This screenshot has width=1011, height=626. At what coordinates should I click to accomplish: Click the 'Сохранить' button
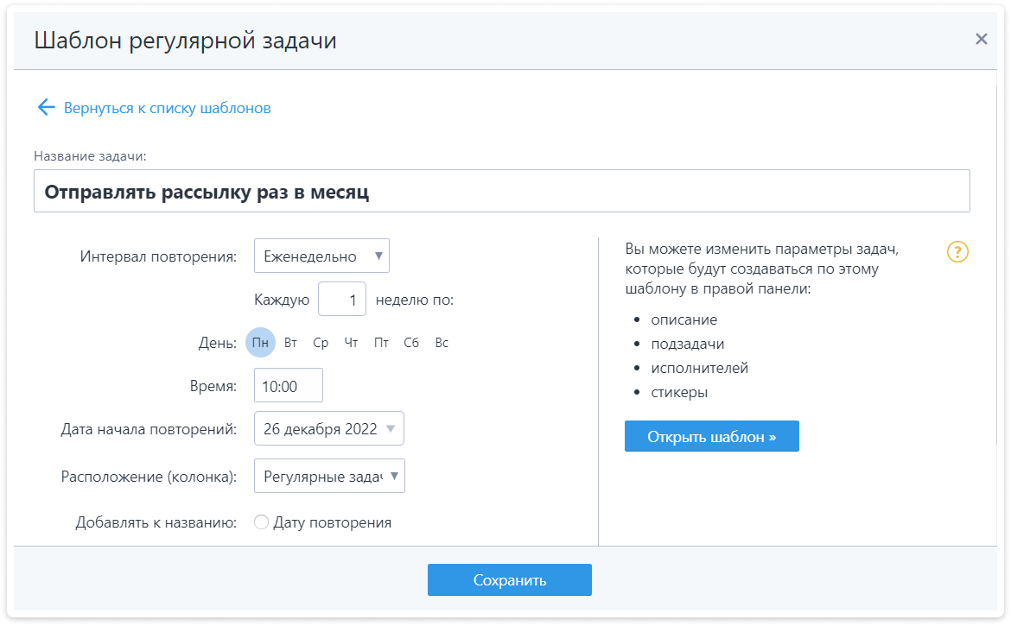coord(509,579)
